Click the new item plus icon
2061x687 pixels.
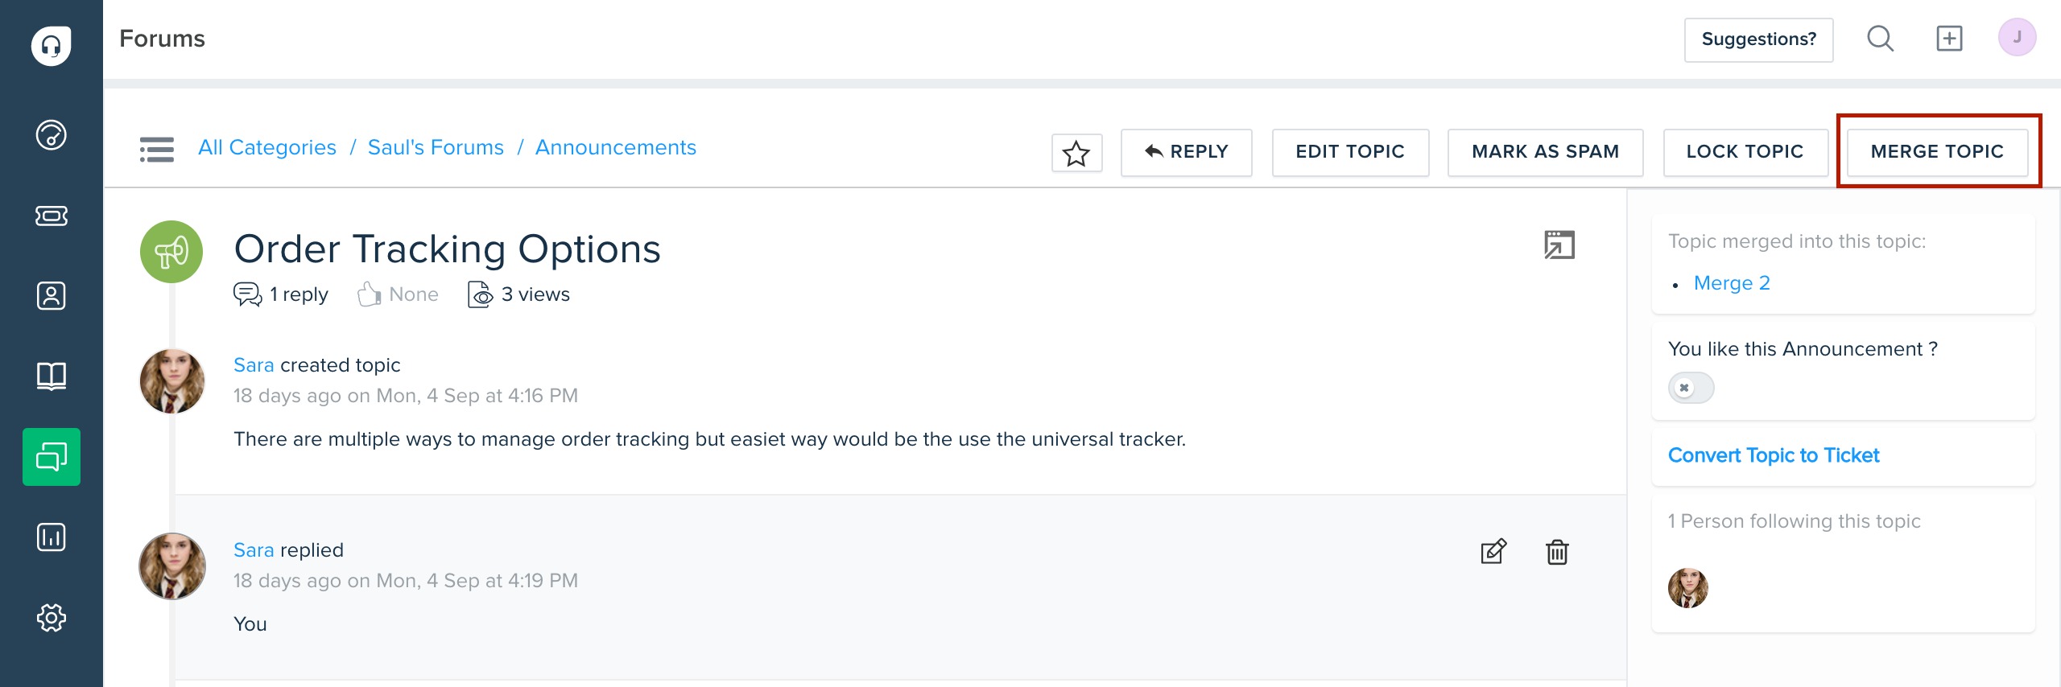[x=1949, y=39]
